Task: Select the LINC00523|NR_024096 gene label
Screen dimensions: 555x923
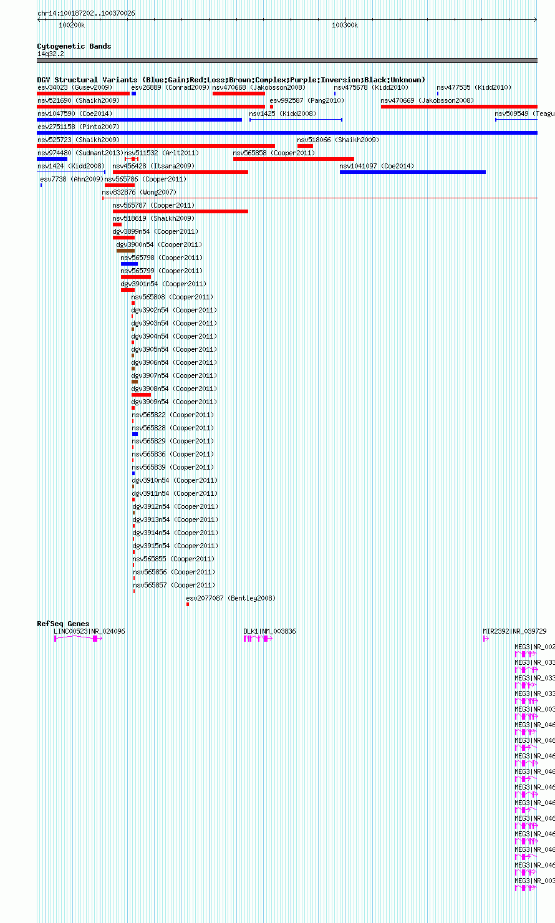Action: click(89, 631)
